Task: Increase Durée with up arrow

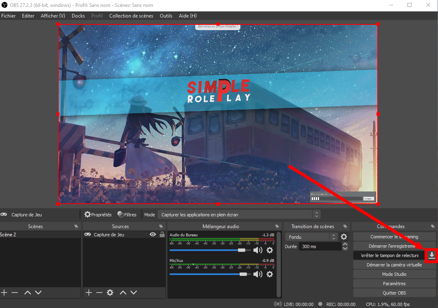Action: [345, 244]
